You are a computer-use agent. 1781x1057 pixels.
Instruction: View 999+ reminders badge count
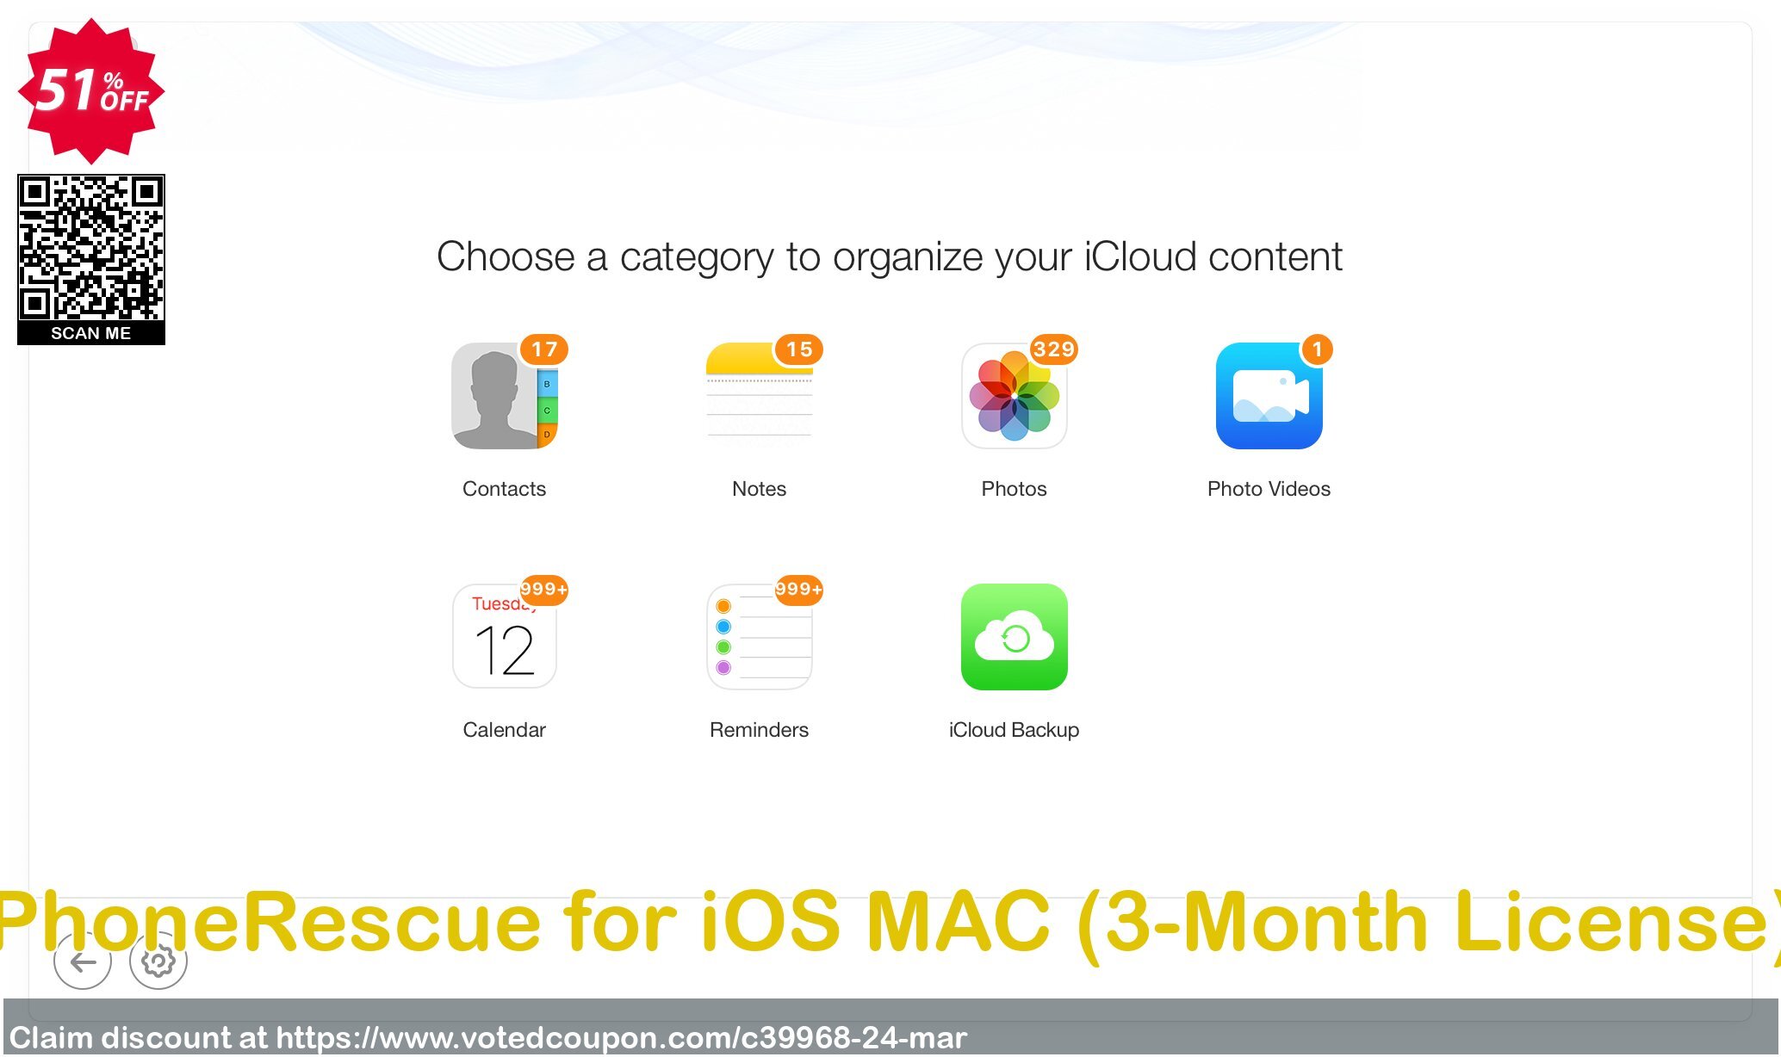pos(798,589)
